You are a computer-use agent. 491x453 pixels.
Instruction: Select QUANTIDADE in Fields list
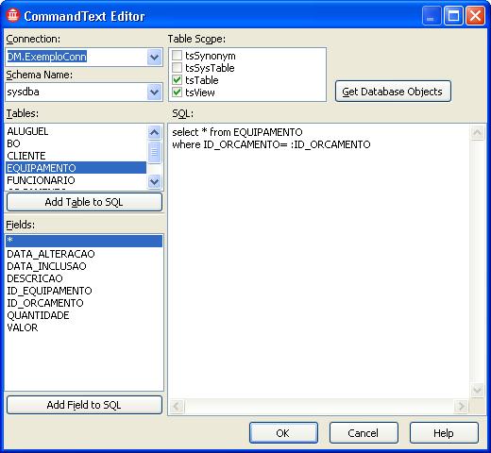(84, 315)
